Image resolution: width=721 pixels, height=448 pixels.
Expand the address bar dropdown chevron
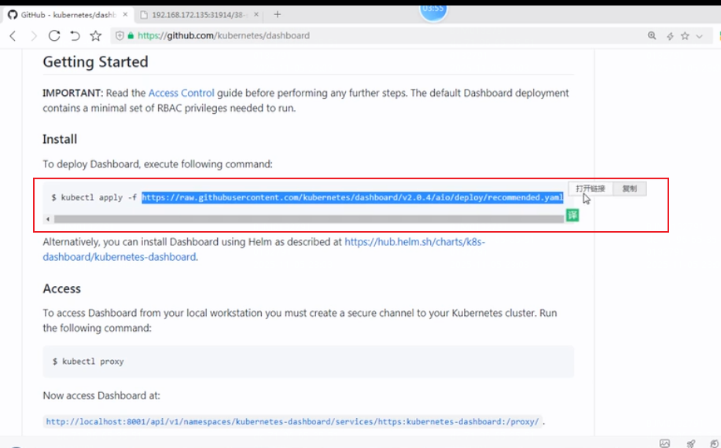pos(700,36)
